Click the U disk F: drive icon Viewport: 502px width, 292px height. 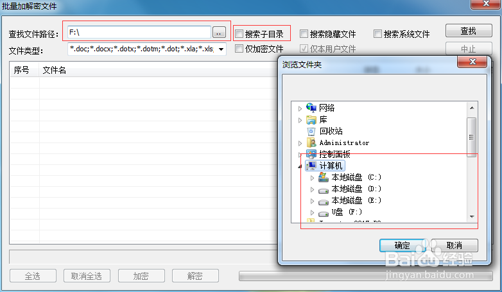pyautogui.click(x=324, y=213)
